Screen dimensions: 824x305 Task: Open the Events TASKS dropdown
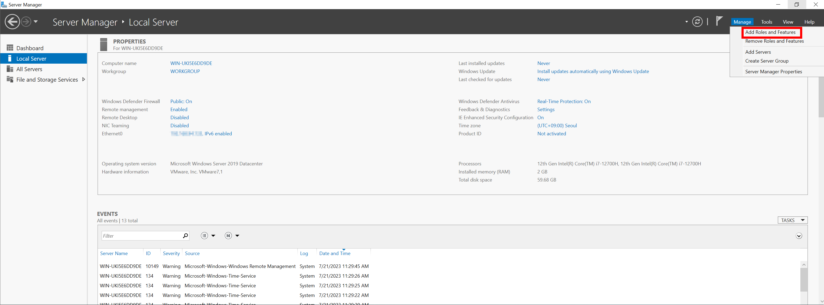point(792,220)
